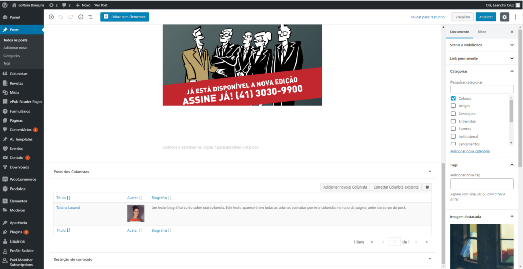Open content structure info icon

coord(80,17)
